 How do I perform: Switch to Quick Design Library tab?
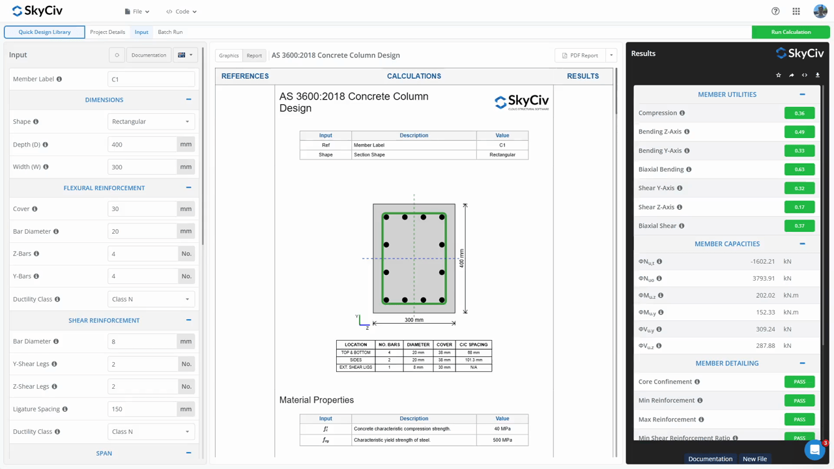coord(44,32)
